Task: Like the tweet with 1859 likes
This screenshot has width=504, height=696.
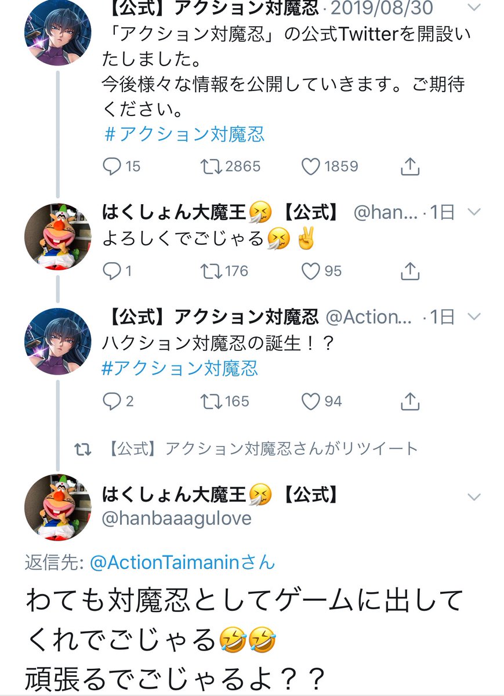Action: coord(311,166)
